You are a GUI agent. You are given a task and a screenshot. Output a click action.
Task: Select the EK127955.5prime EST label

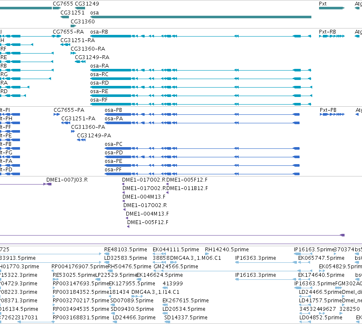pos(132,283)
